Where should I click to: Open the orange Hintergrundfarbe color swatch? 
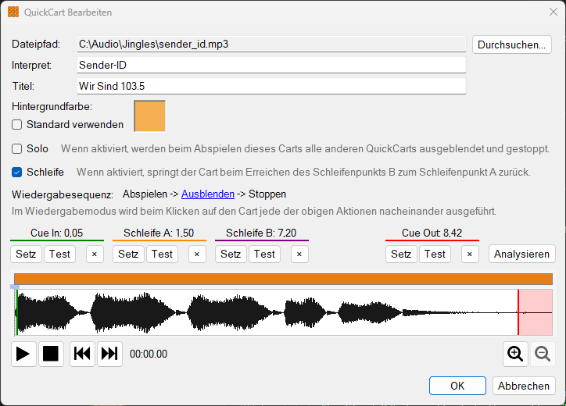(x=150, y=116)
